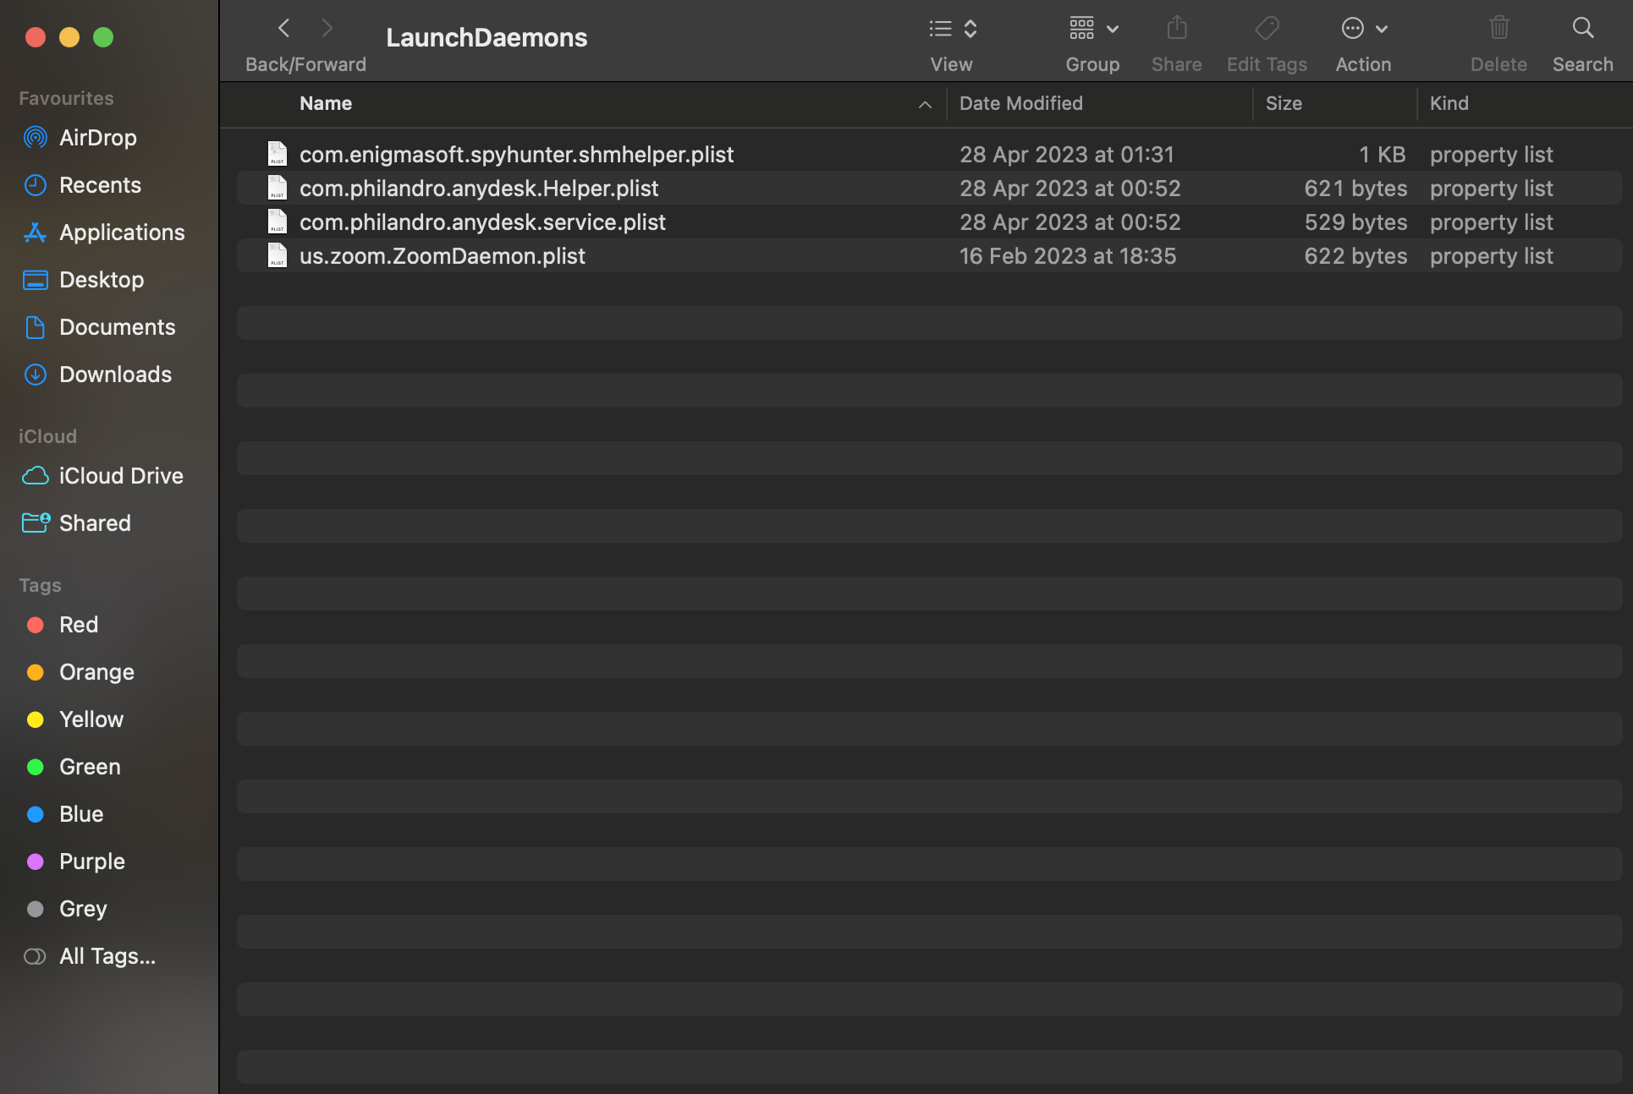
Task: Go back with the Back arrow
Action: 284,29
